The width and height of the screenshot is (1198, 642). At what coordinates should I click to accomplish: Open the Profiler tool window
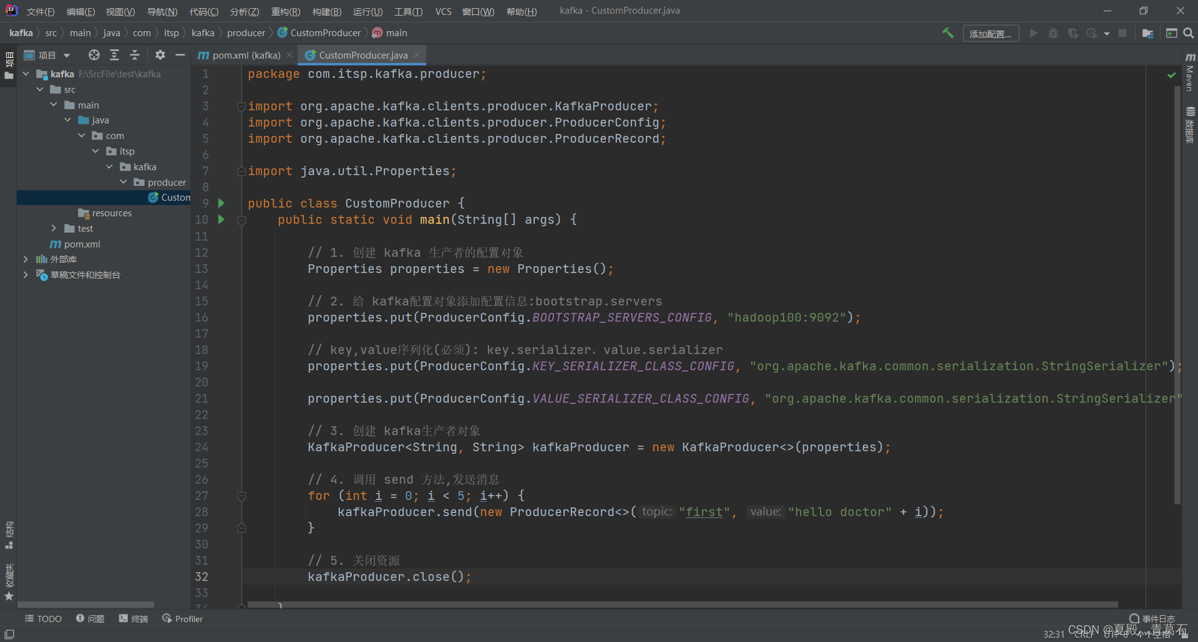[x=183, y=619]
